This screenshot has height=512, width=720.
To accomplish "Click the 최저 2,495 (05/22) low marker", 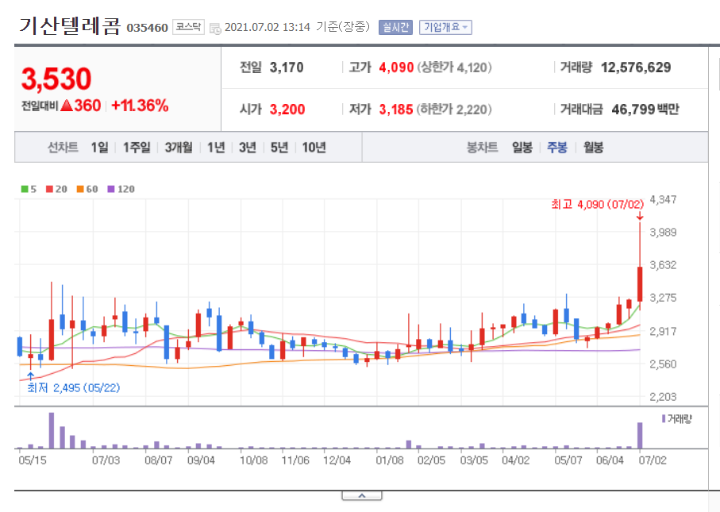I will (x=74, y=388).
